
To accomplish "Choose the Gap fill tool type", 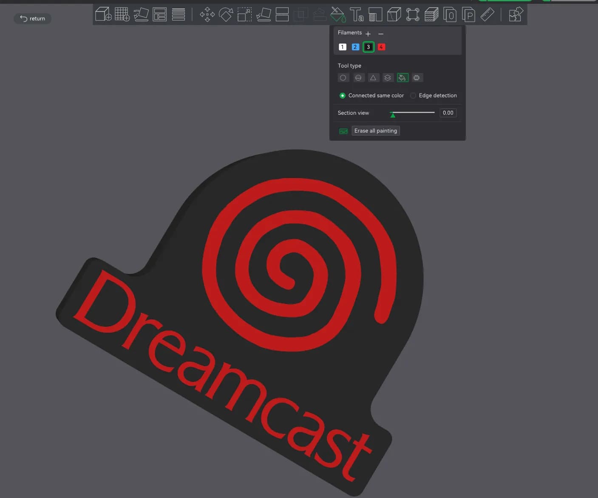I will (x=417, y=78).
